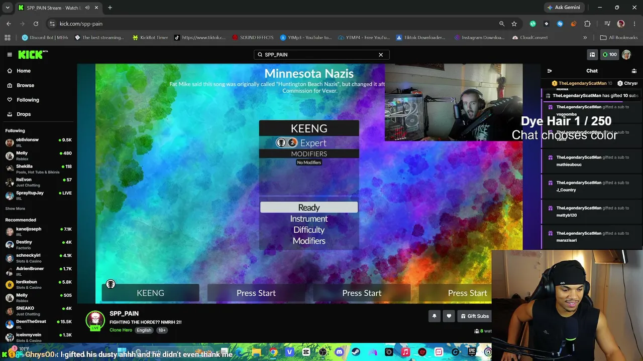The height and width of the screenshot is (361, 643).
Task: Open the Kick sidebar hamburger menu
Action: pyautogui.click(x=10, y=55)
